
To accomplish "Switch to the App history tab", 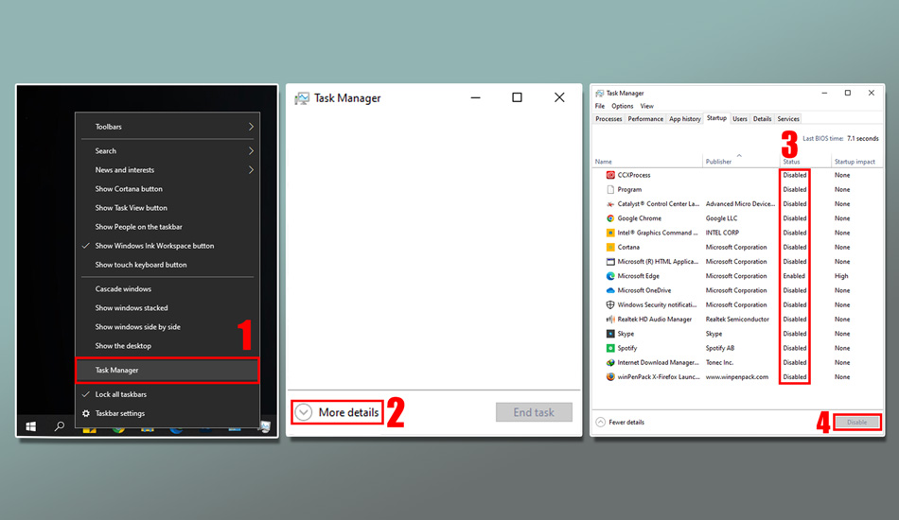I will coord(684,118).
